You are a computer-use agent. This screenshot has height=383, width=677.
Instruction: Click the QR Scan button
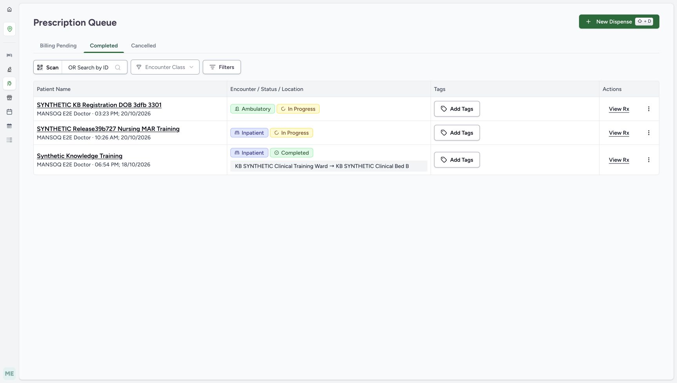[48, 67]
